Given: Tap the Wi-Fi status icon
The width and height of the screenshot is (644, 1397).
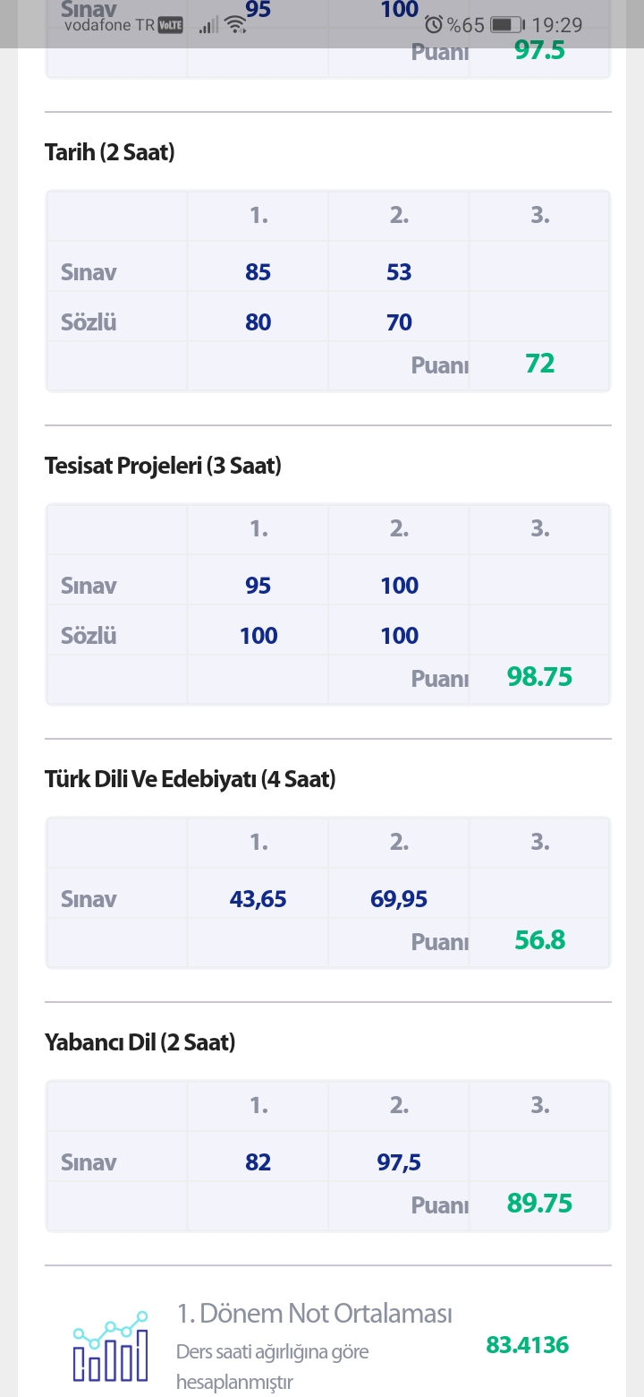Looking at the screenshot, I should (x=236, y=25).
